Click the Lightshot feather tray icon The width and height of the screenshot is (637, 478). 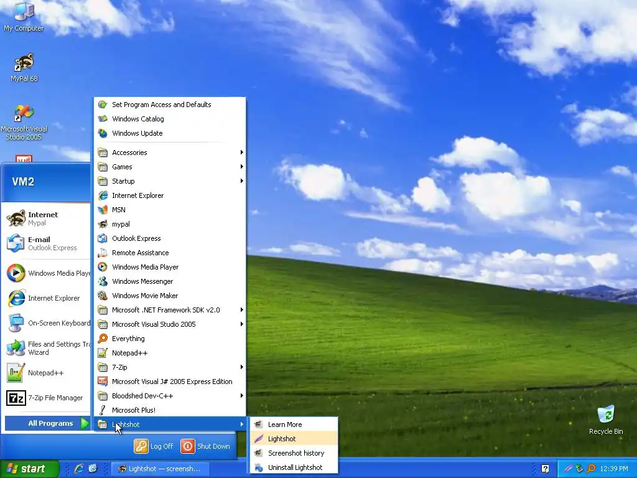(567, 469)
